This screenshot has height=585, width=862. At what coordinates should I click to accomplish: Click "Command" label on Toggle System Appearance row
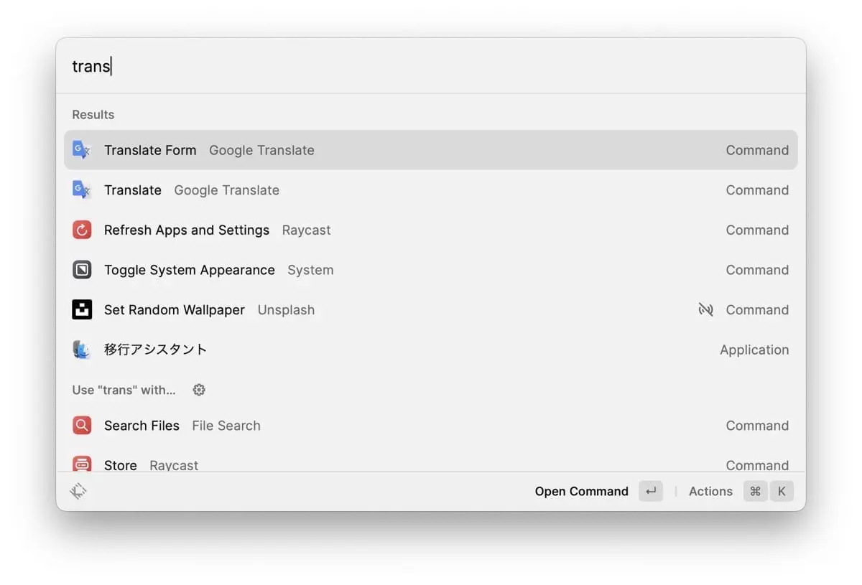point(757,270)
